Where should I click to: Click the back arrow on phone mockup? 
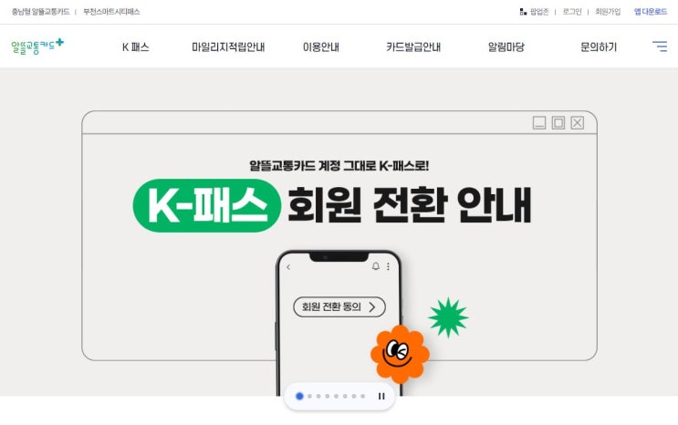click(x=288, y=267)
